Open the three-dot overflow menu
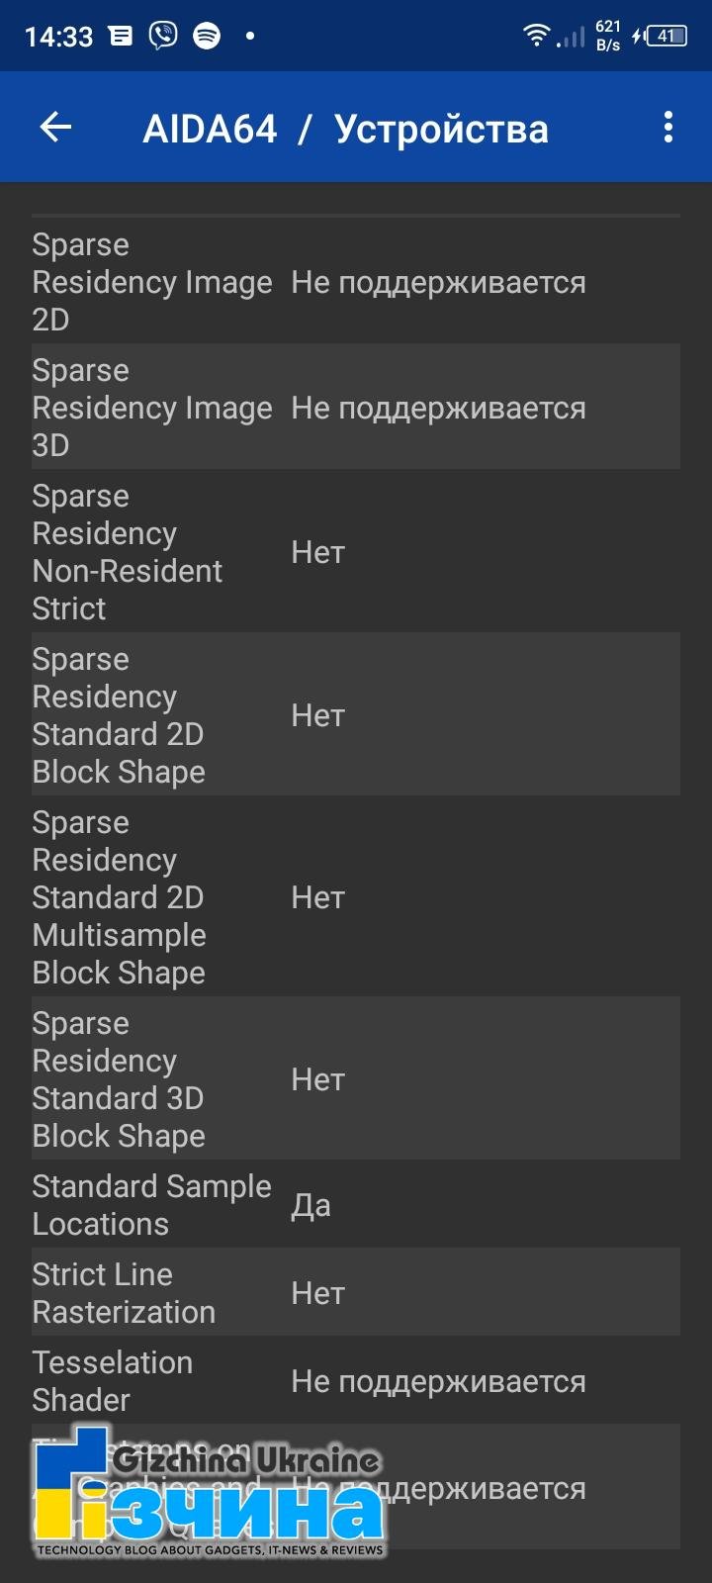The image size is (712, 1583). tap(668, 127)
